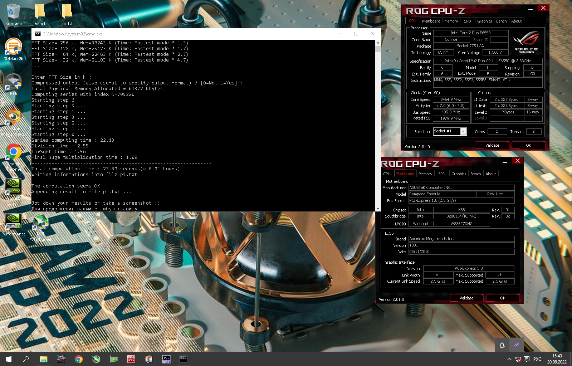
Task: Click the cmd.exe taskbar icon
Action: [184, 359]
